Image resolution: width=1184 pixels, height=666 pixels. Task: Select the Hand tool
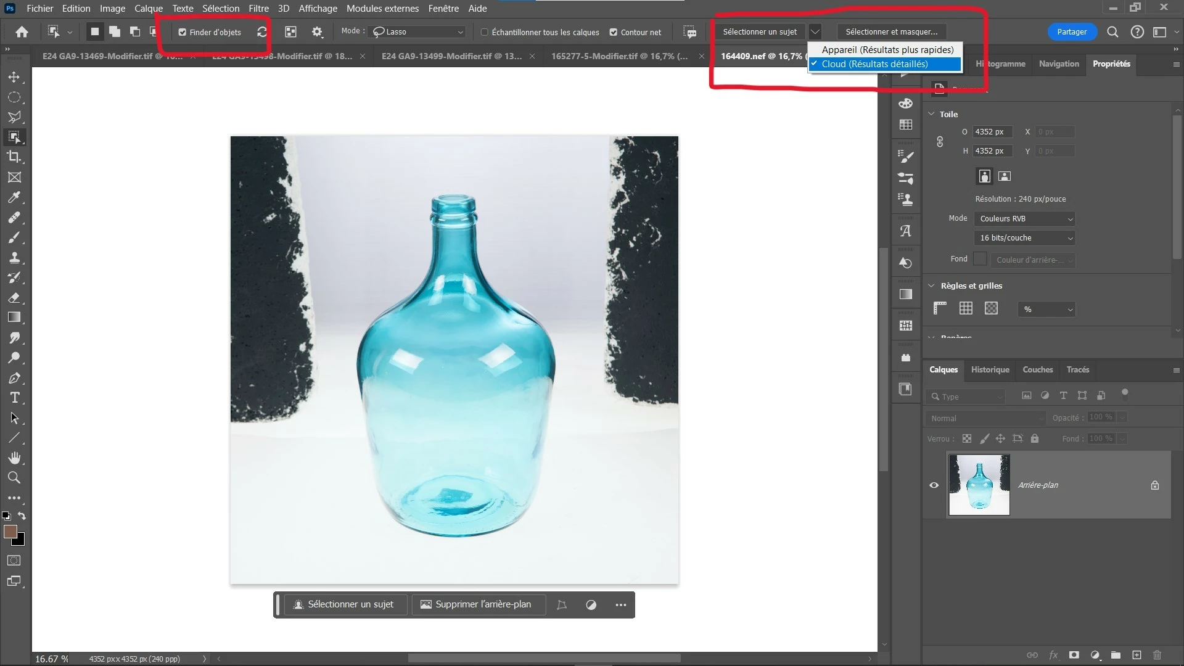pyautogui.click(x=14, y=458)
